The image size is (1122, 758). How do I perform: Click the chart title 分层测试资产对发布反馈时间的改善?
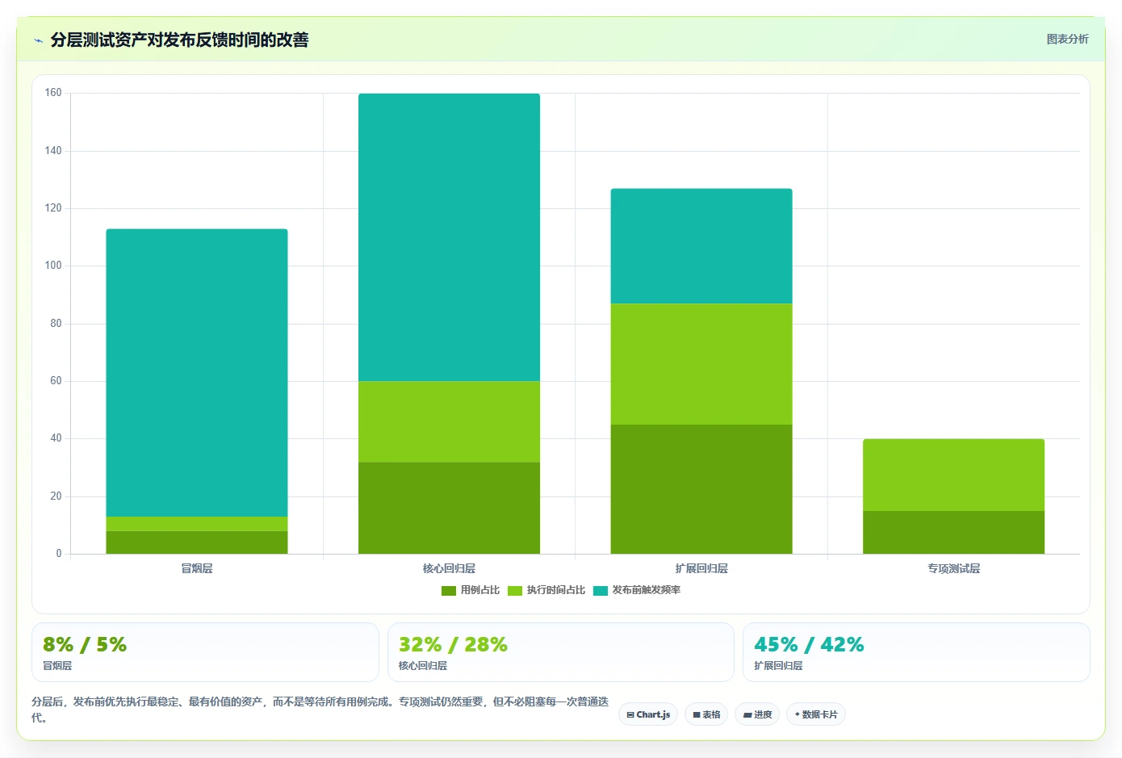(x=179, y=40)
